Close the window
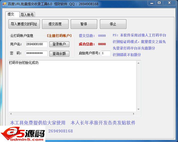This screenshot has width=178, height=142. pos(169,3)
